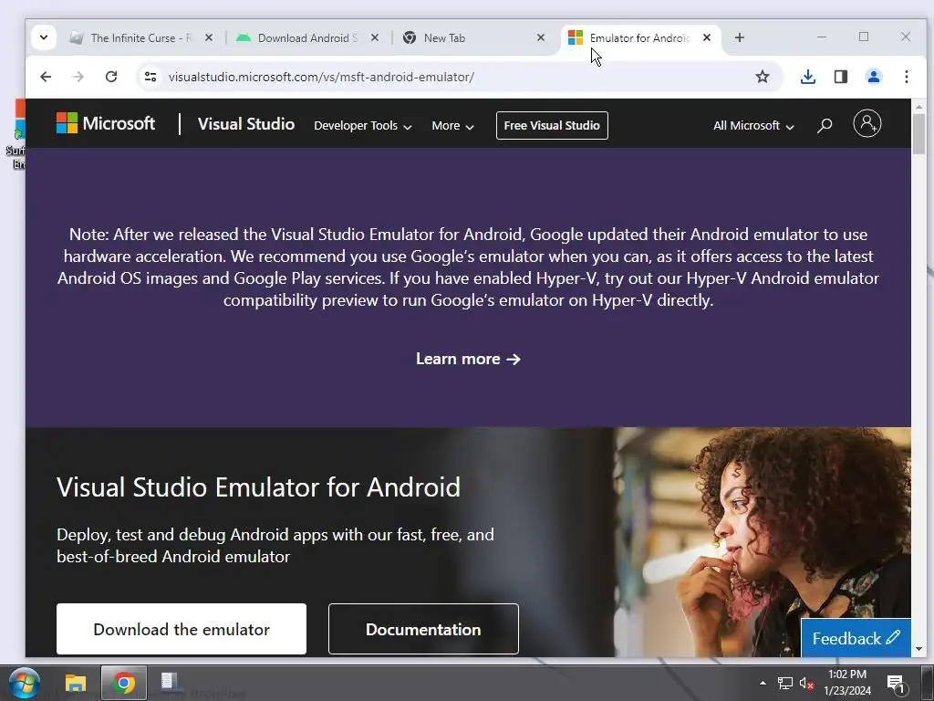Click the browser forward arrow

pyautogui.click(x=78, y=77)
